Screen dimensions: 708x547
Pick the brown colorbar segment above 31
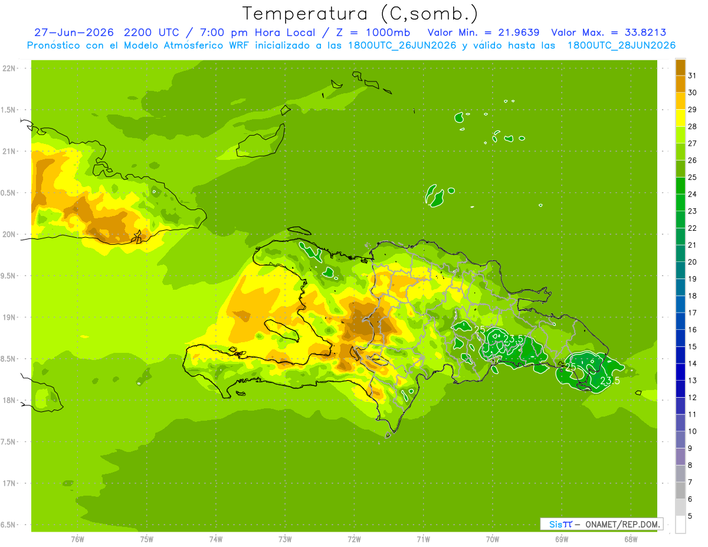tap(680, 67)
